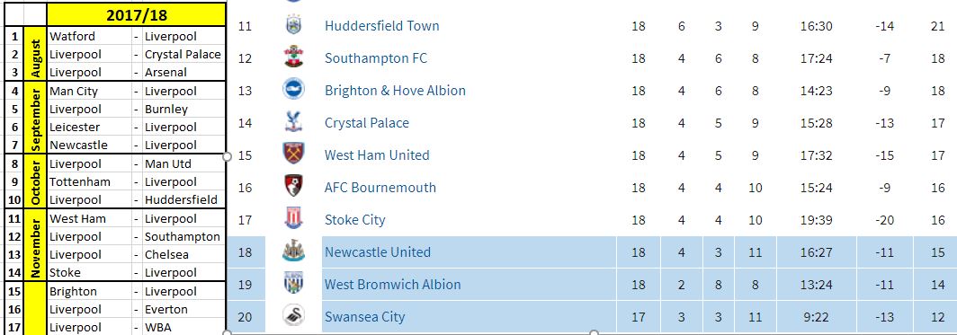Viewport: 957px width, 335px height.
Task: Select the Man Utd fixture cell
Action: coord(183,163)
